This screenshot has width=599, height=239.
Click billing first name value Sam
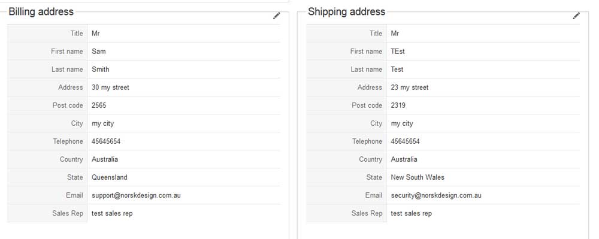pos(99,51)
